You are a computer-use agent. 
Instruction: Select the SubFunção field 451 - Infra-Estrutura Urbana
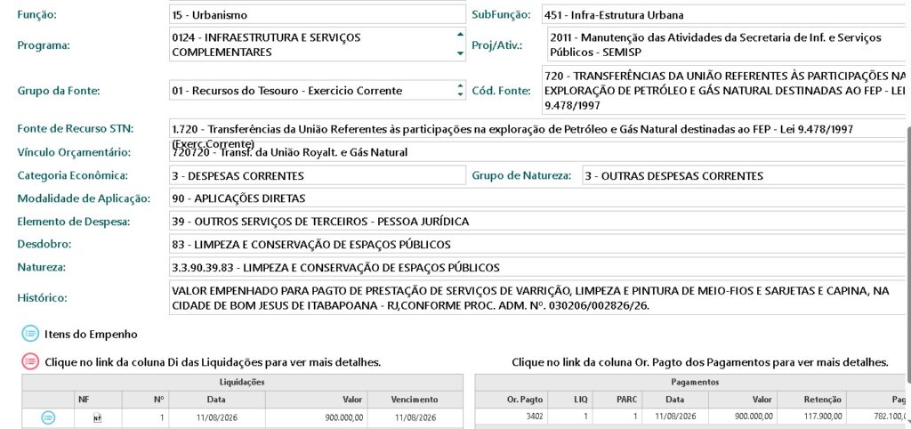tap(723, 15)
